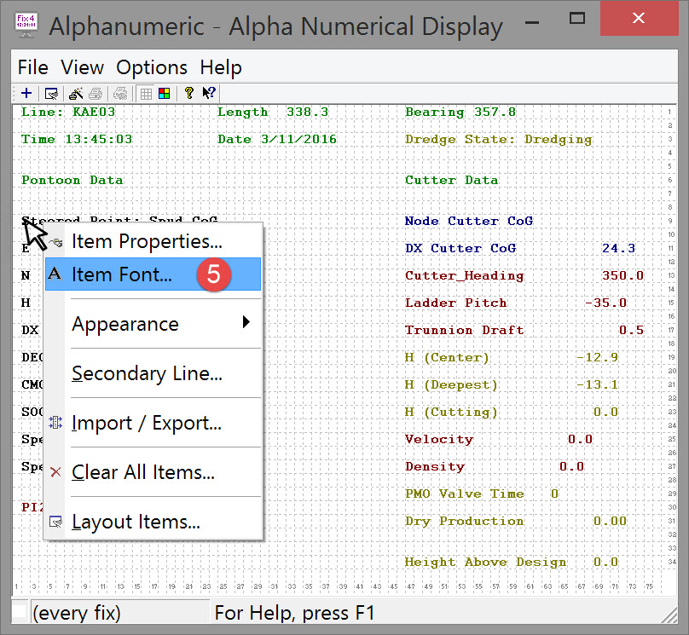Click the printer toolbar icon

pos(96,94)
